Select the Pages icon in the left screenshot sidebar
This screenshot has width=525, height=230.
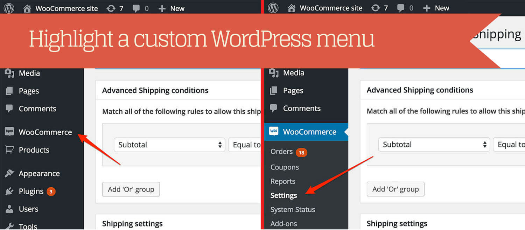pos(9,91)
